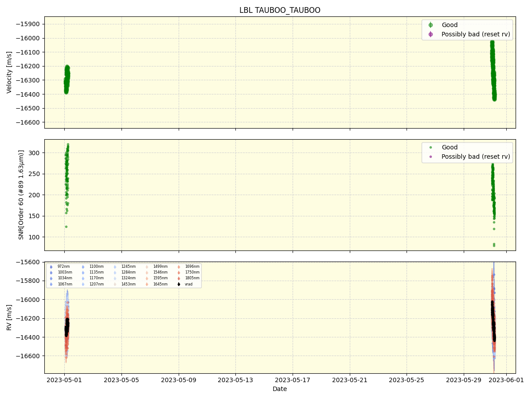Click the 2023-05-09 date tick label
The width and height of the screenshot is (532, 399).
pyautogui.click(x=179, y=380)
